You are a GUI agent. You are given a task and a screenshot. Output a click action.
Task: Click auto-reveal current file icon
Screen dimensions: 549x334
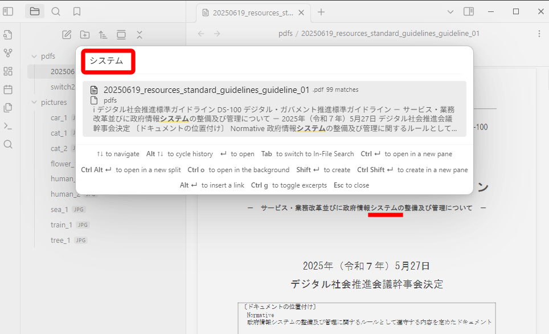[x=121, y=35]
